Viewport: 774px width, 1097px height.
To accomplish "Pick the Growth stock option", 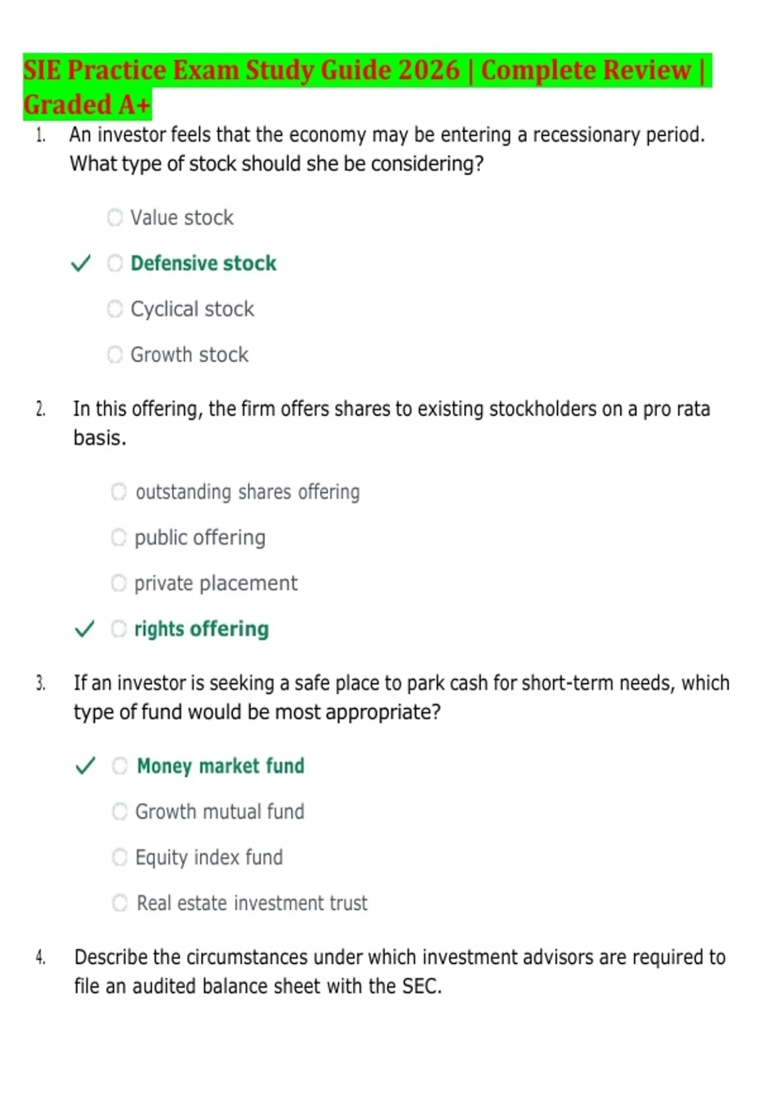I will click(115, 355).
